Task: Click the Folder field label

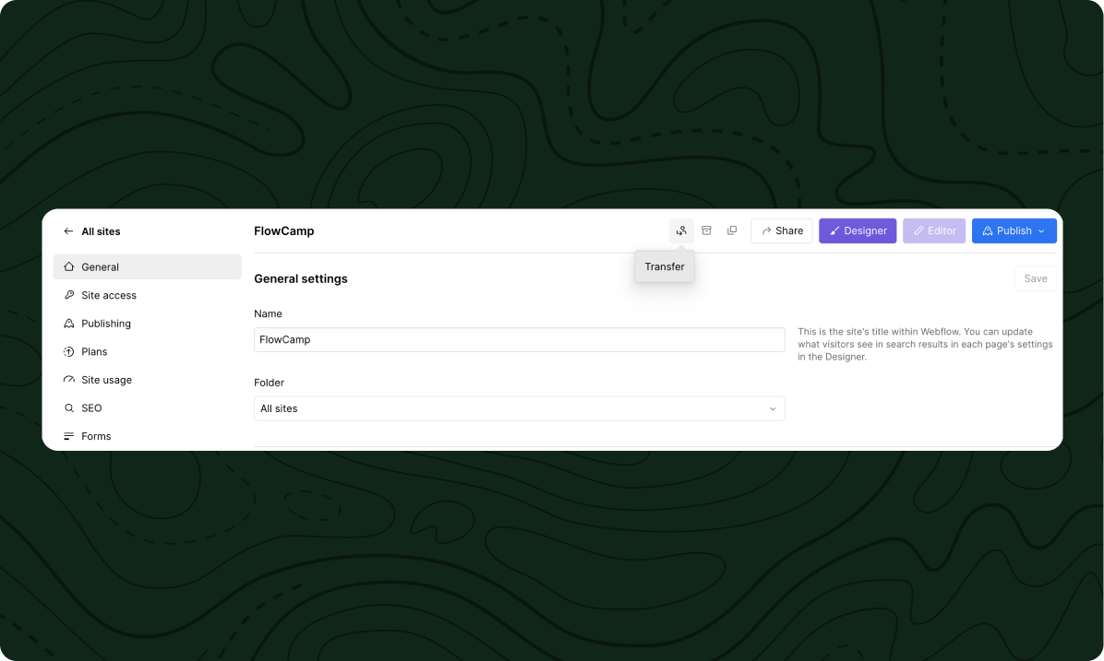Action: 269,383
